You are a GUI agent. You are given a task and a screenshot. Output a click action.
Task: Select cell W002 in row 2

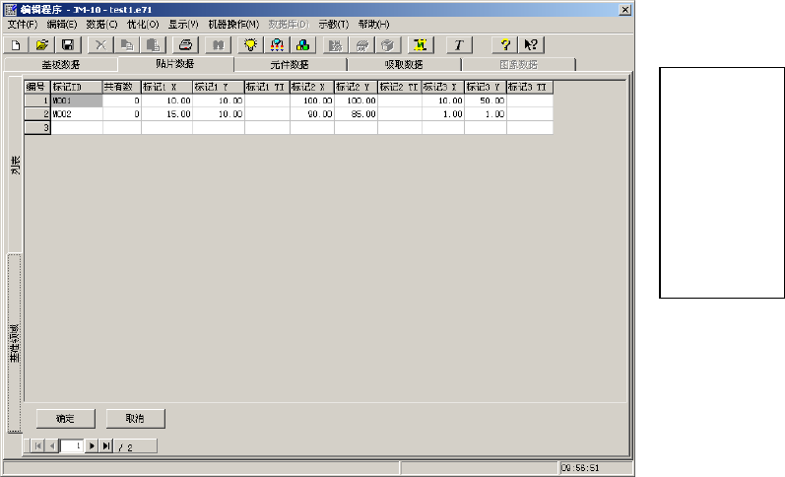tap(77, 114)
